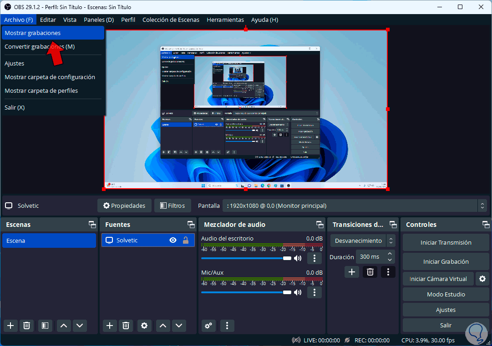This screenshot has width=492, height=346.
Task: Open Audio del escritorio three-dot options menu
Action: [x=314, y=258]
